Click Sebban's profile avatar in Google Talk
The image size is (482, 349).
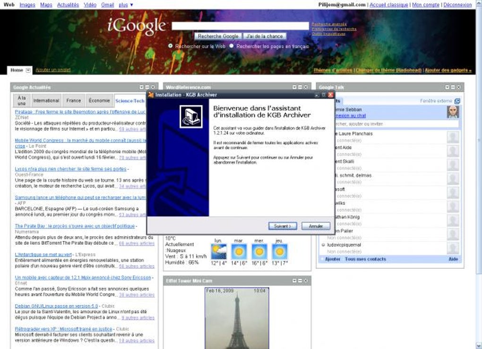453,112
